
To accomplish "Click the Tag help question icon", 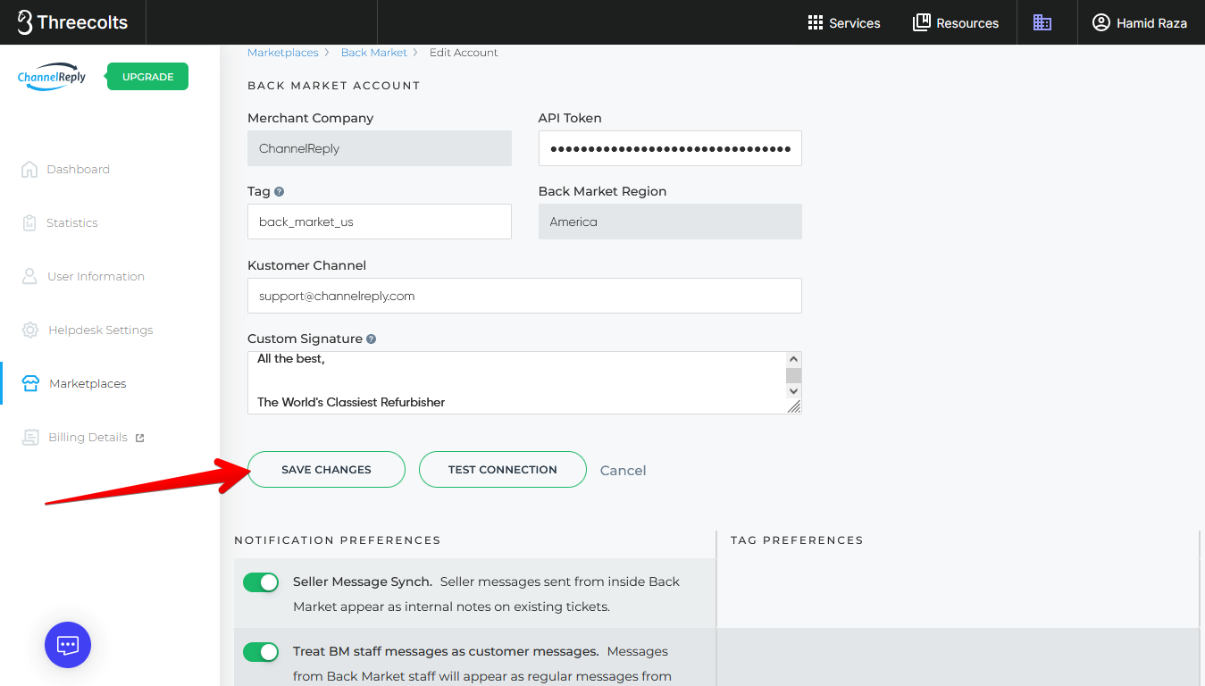I will tap(280, 192).
